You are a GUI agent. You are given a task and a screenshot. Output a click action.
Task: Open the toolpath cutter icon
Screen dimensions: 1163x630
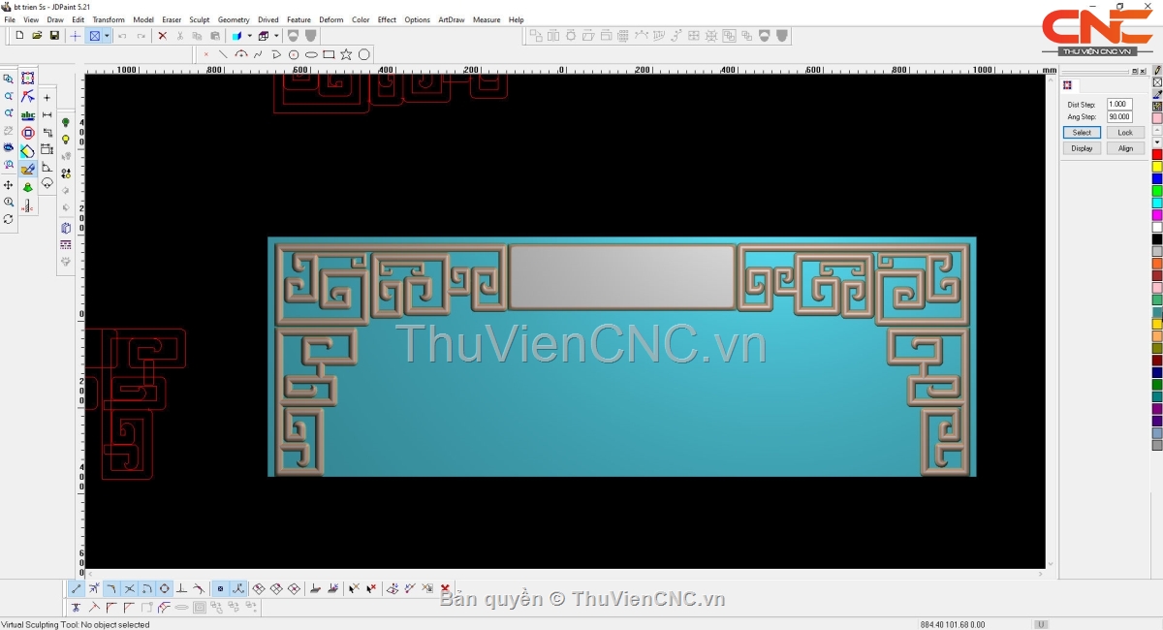(x=28, y=205)
